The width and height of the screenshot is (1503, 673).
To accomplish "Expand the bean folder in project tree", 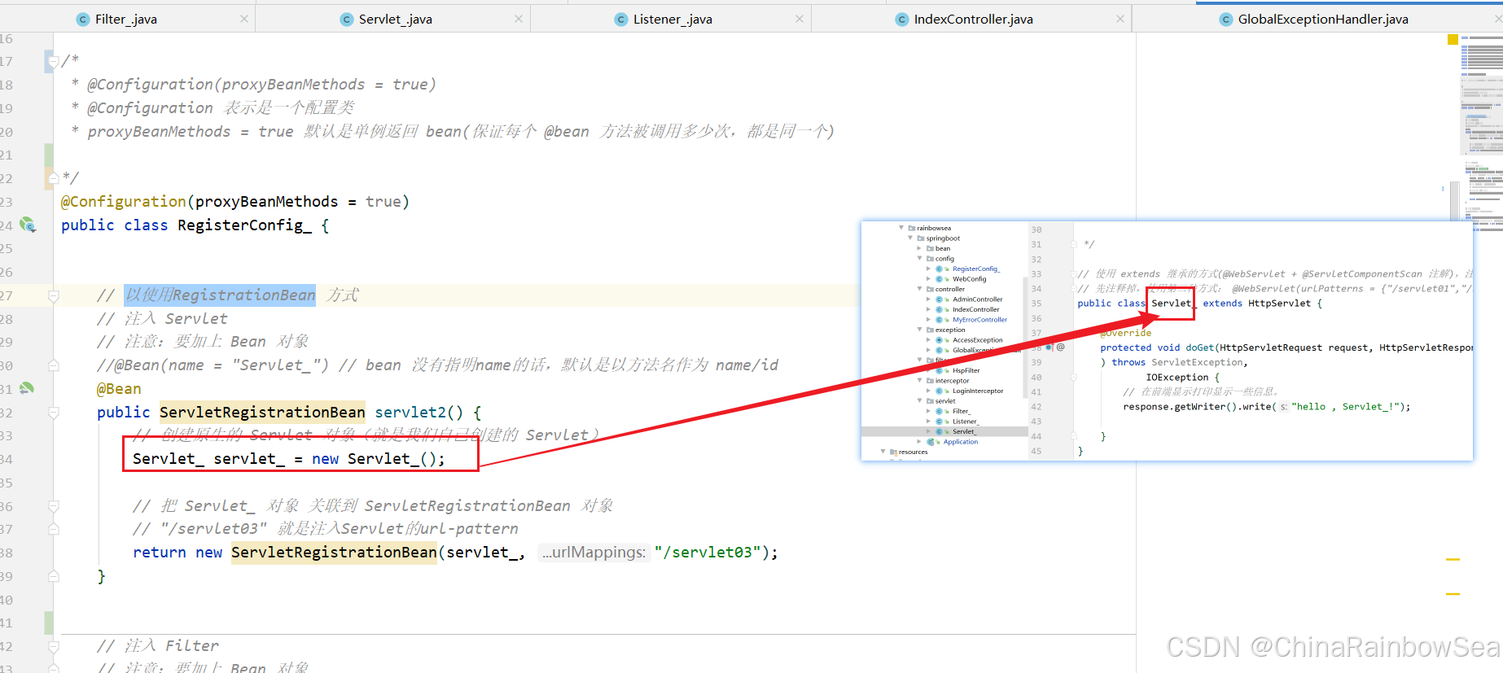I will tap(920, 248).
